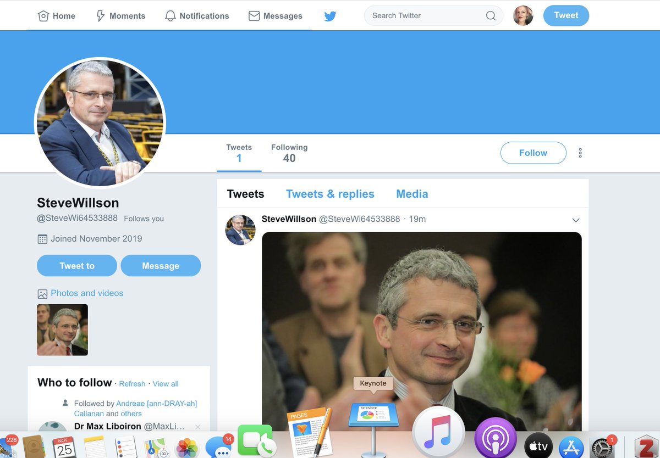660x458 pixels.
Task: Open Messages in the top bar
Action: click(276, 16)
